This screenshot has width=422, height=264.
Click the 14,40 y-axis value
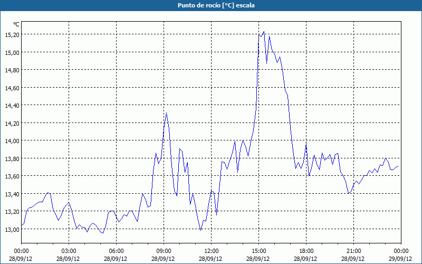click(12, 105)
